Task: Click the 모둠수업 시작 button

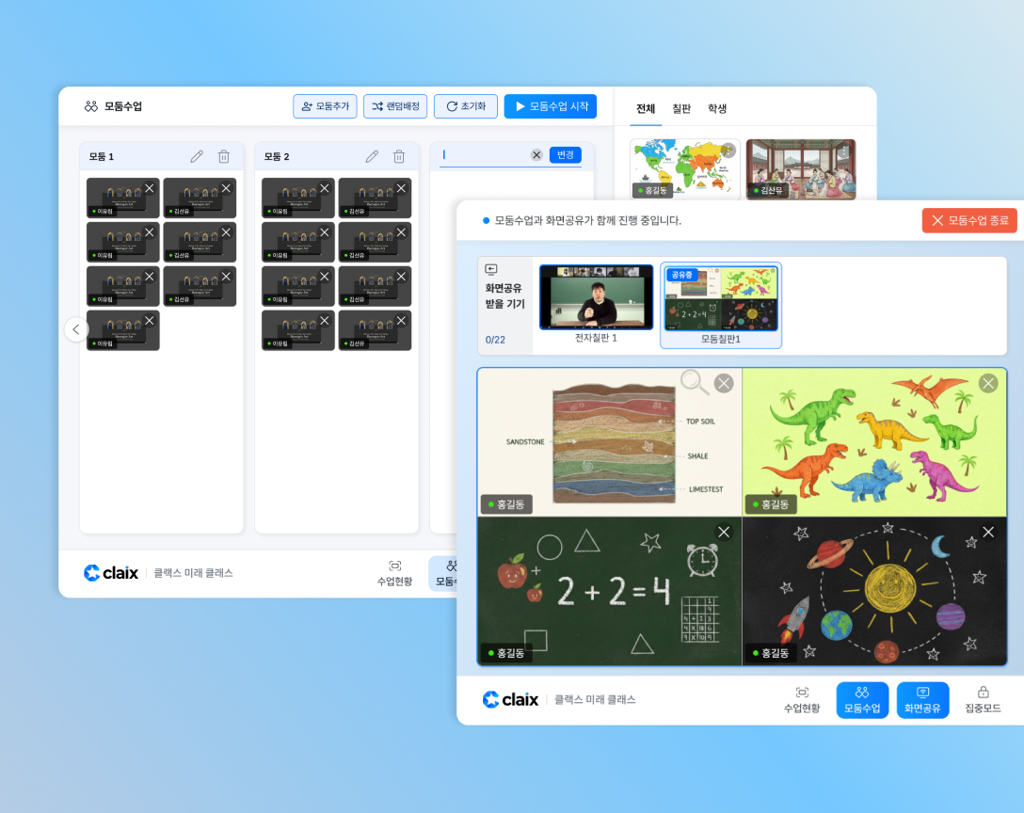Action: (550, 106)
